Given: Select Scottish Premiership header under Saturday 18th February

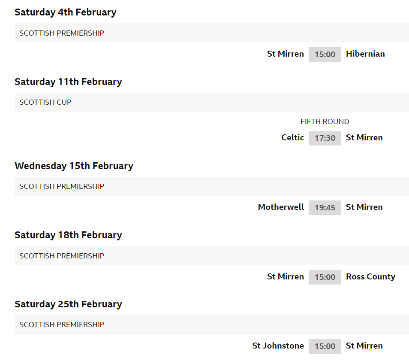Looking at the screenshot, I should pos(62,256).
